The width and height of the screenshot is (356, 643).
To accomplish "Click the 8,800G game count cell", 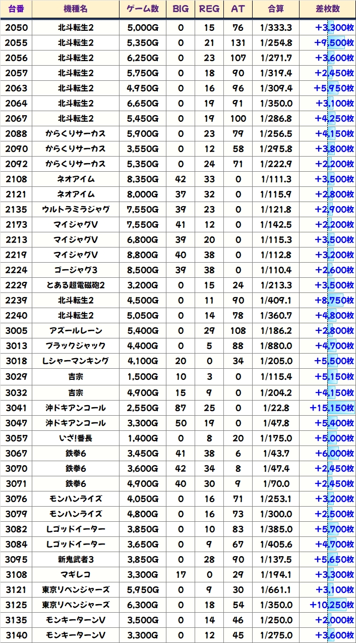I will point(143,255).
